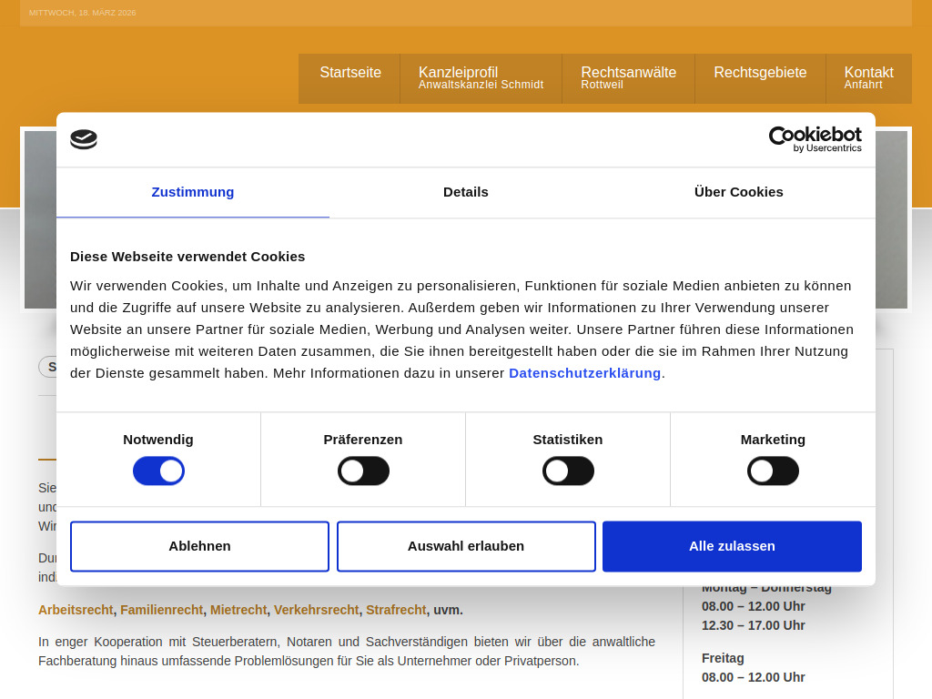Open the Über Cookies tab
Viewport: 932px width, 699px height.
coord(738,192)
